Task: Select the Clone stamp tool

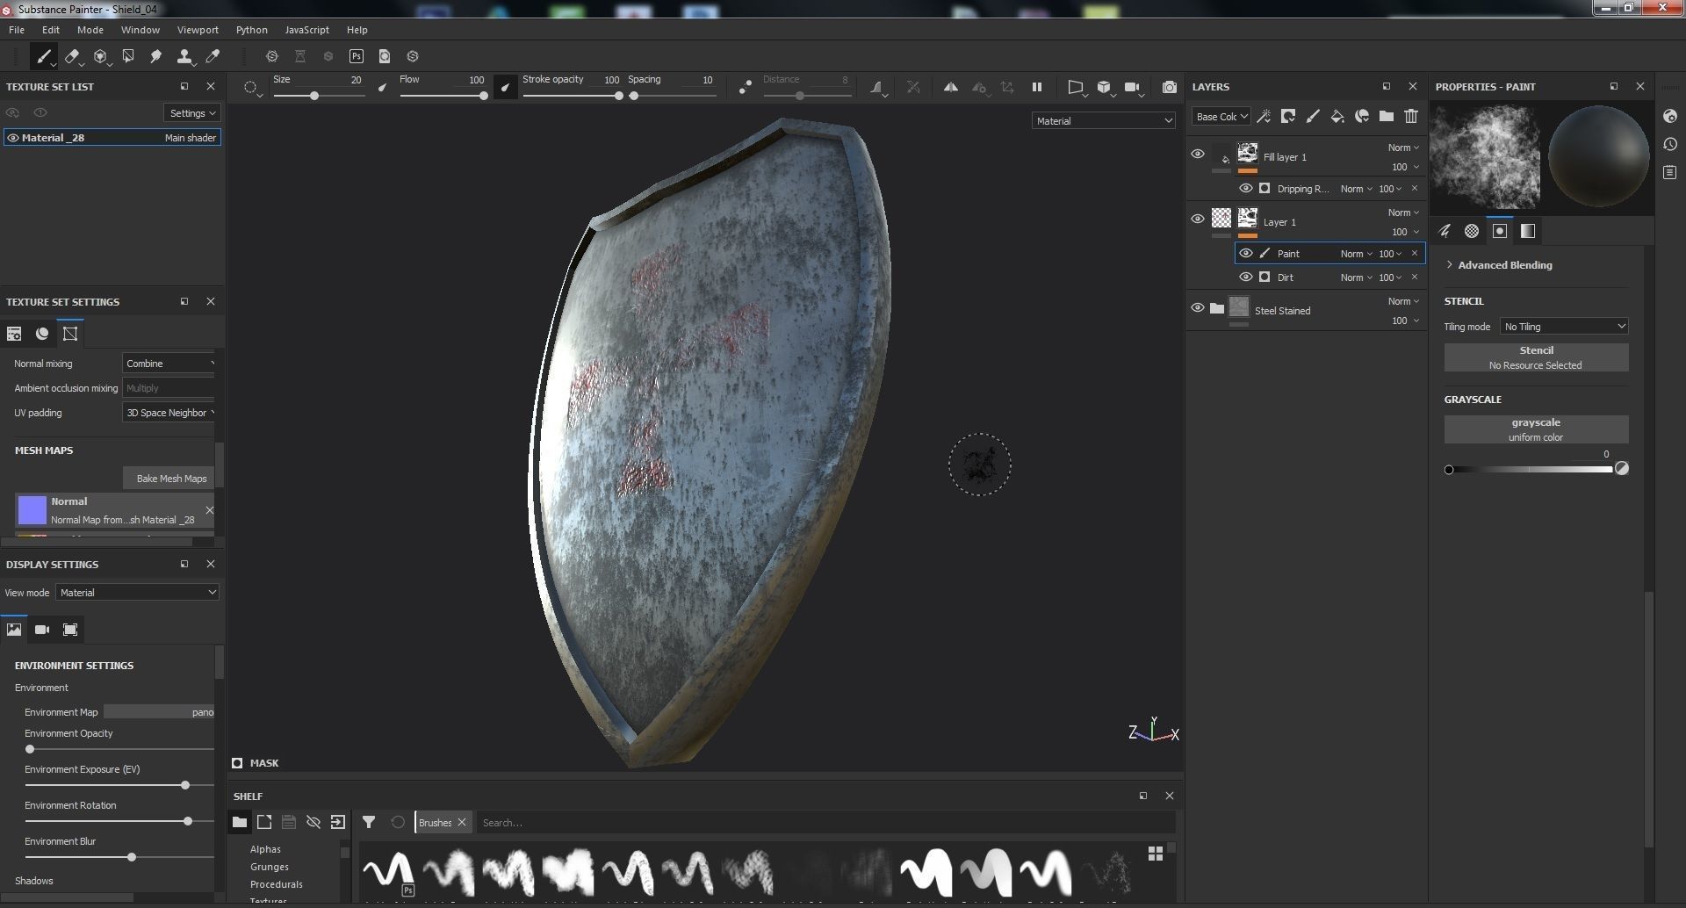Action: click(x=184, y=56)
